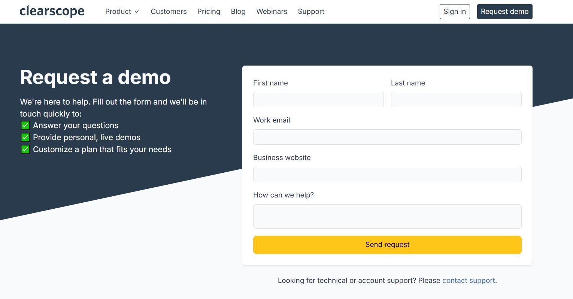This screenshot has height=299, width=573.
Task: Click the Business website field
Action: coord(387,175)
